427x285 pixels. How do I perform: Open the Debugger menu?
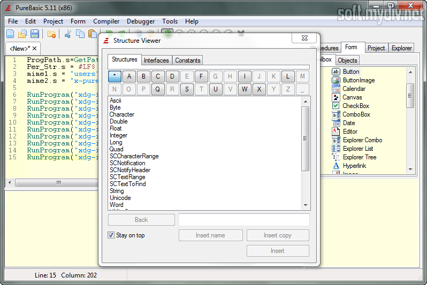pos(141,21)
